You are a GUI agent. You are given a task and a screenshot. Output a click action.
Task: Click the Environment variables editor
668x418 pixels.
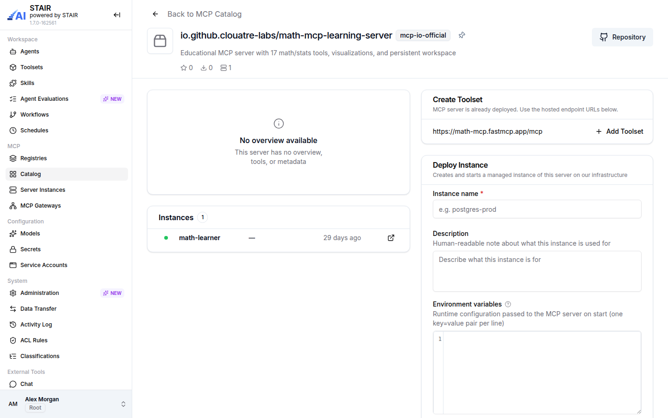[537, 372]
